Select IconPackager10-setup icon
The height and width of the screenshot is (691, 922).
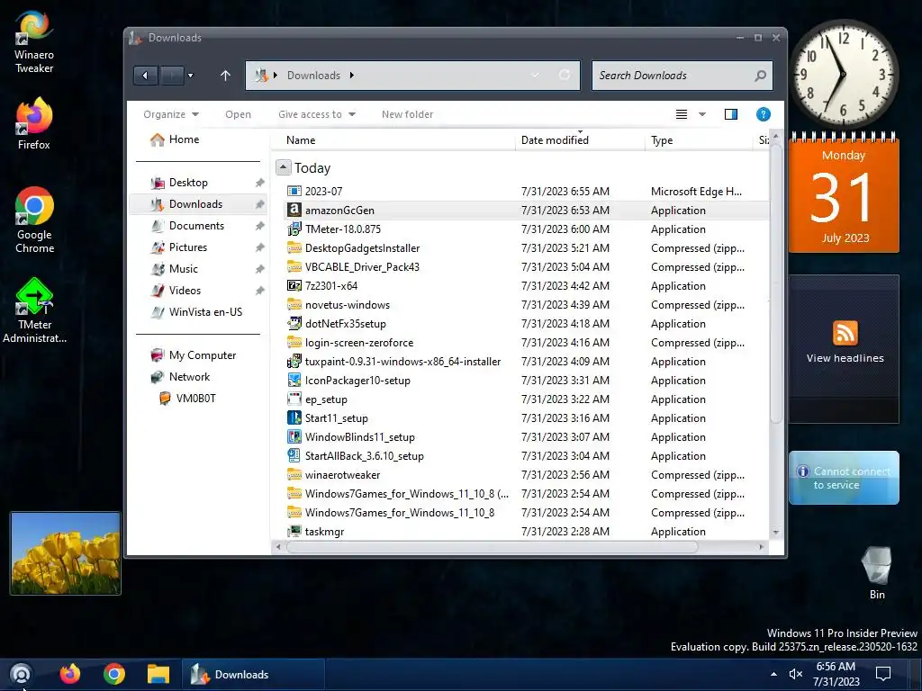pos(294,381)
